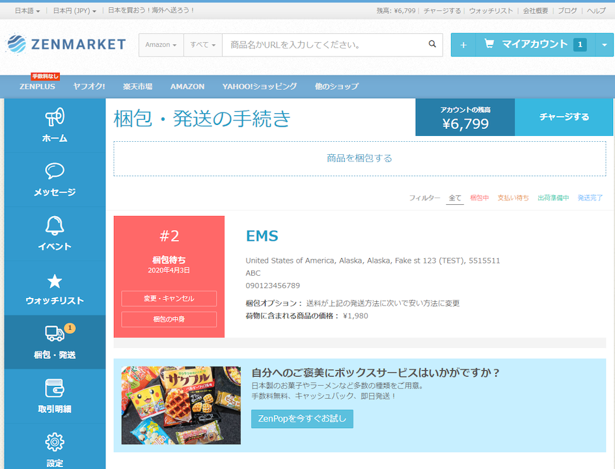Click the 梱包・発送の手続き page heading
This screenshot has height=469, width=615.
(x=202, y=118)
